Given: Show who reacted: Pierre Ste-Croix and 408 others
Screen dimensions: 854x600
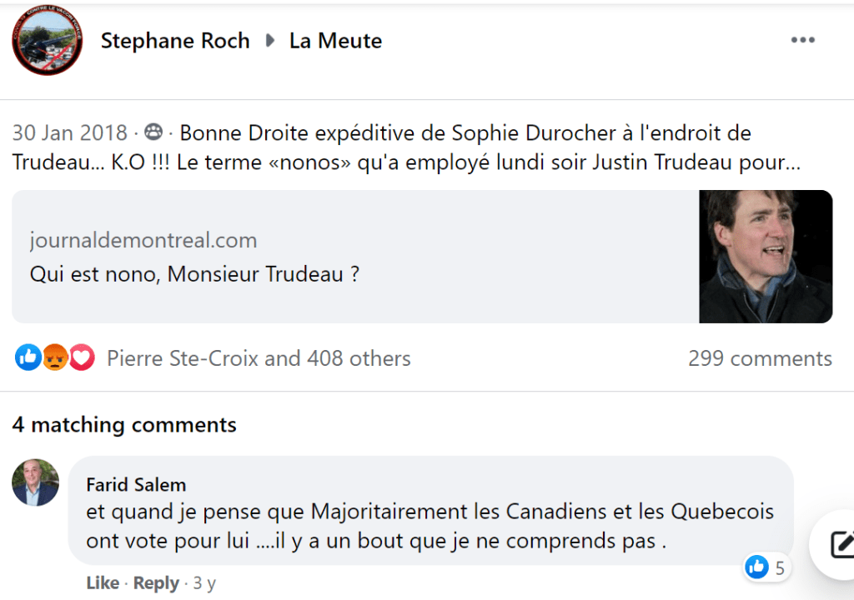Looking at the screenshot, I should (x=259, y=358).
